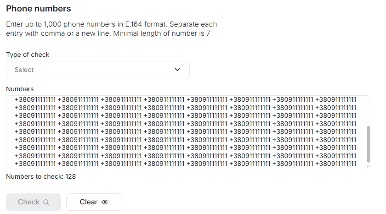Viewport: 386px width, 214px height.
Task: Click the resize handle of the Numbers box
Action: pos(369,166)
